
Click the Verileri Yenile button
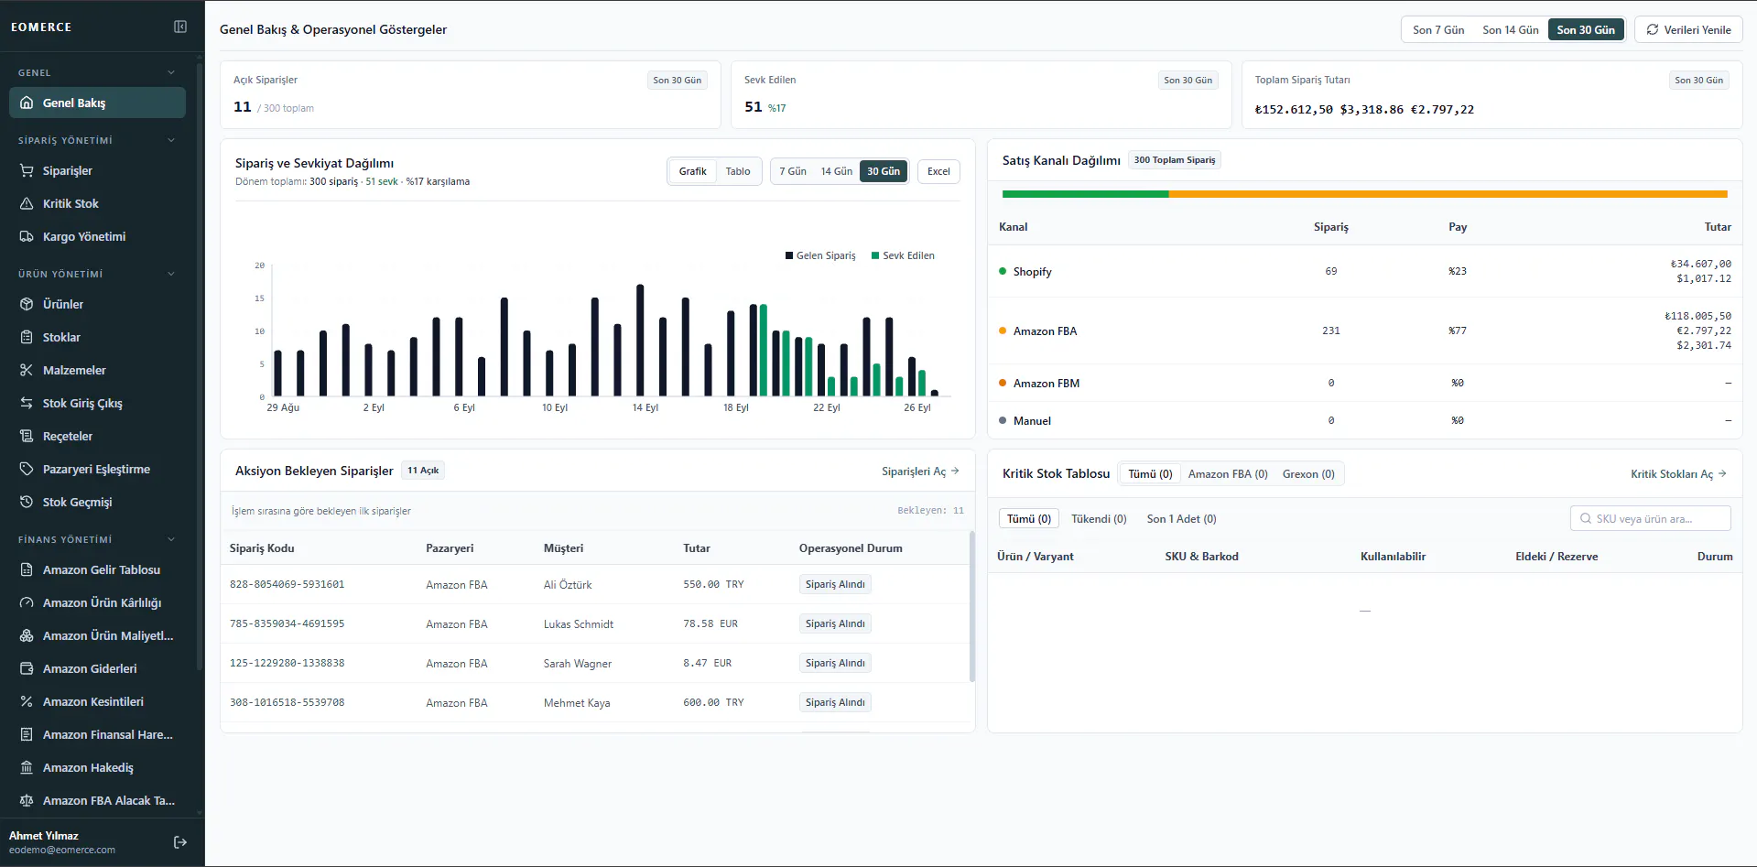(x=1688, y=29)
